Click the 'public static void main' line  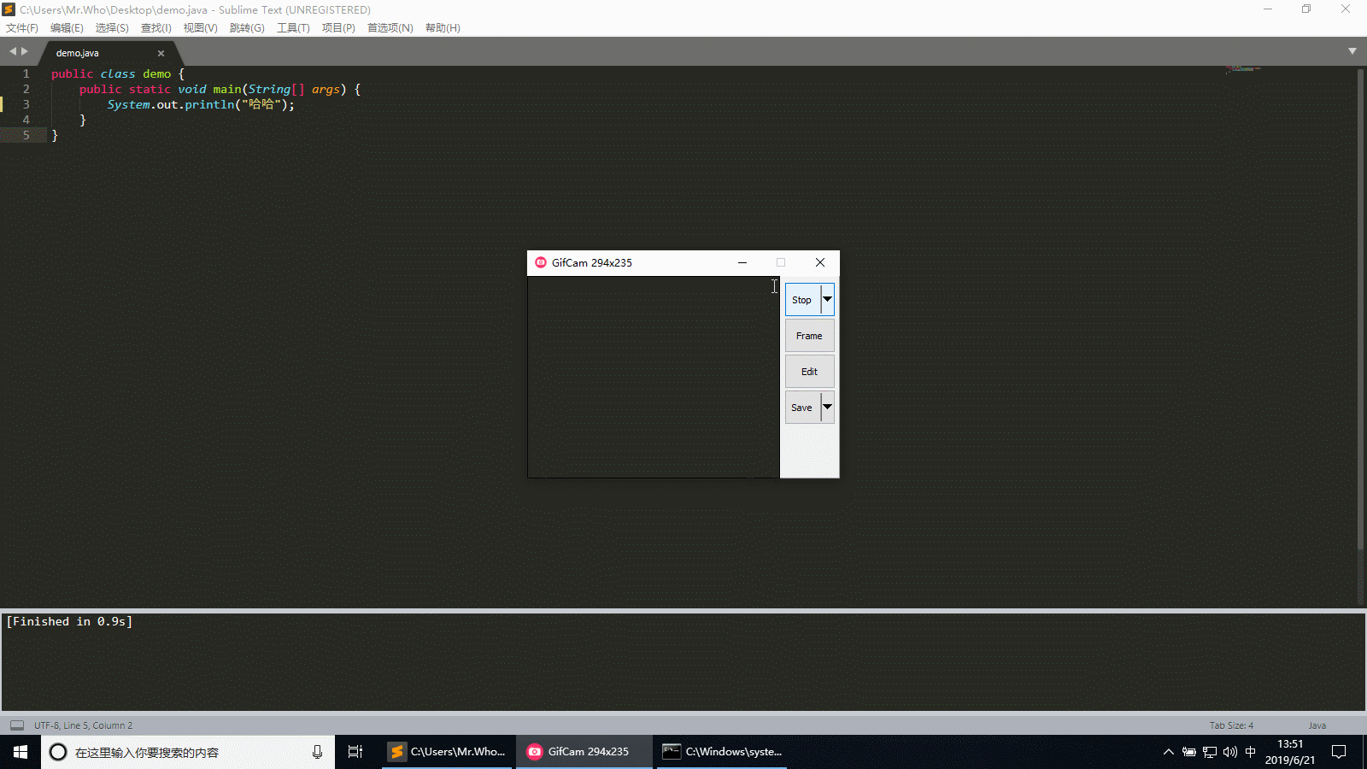220,89
